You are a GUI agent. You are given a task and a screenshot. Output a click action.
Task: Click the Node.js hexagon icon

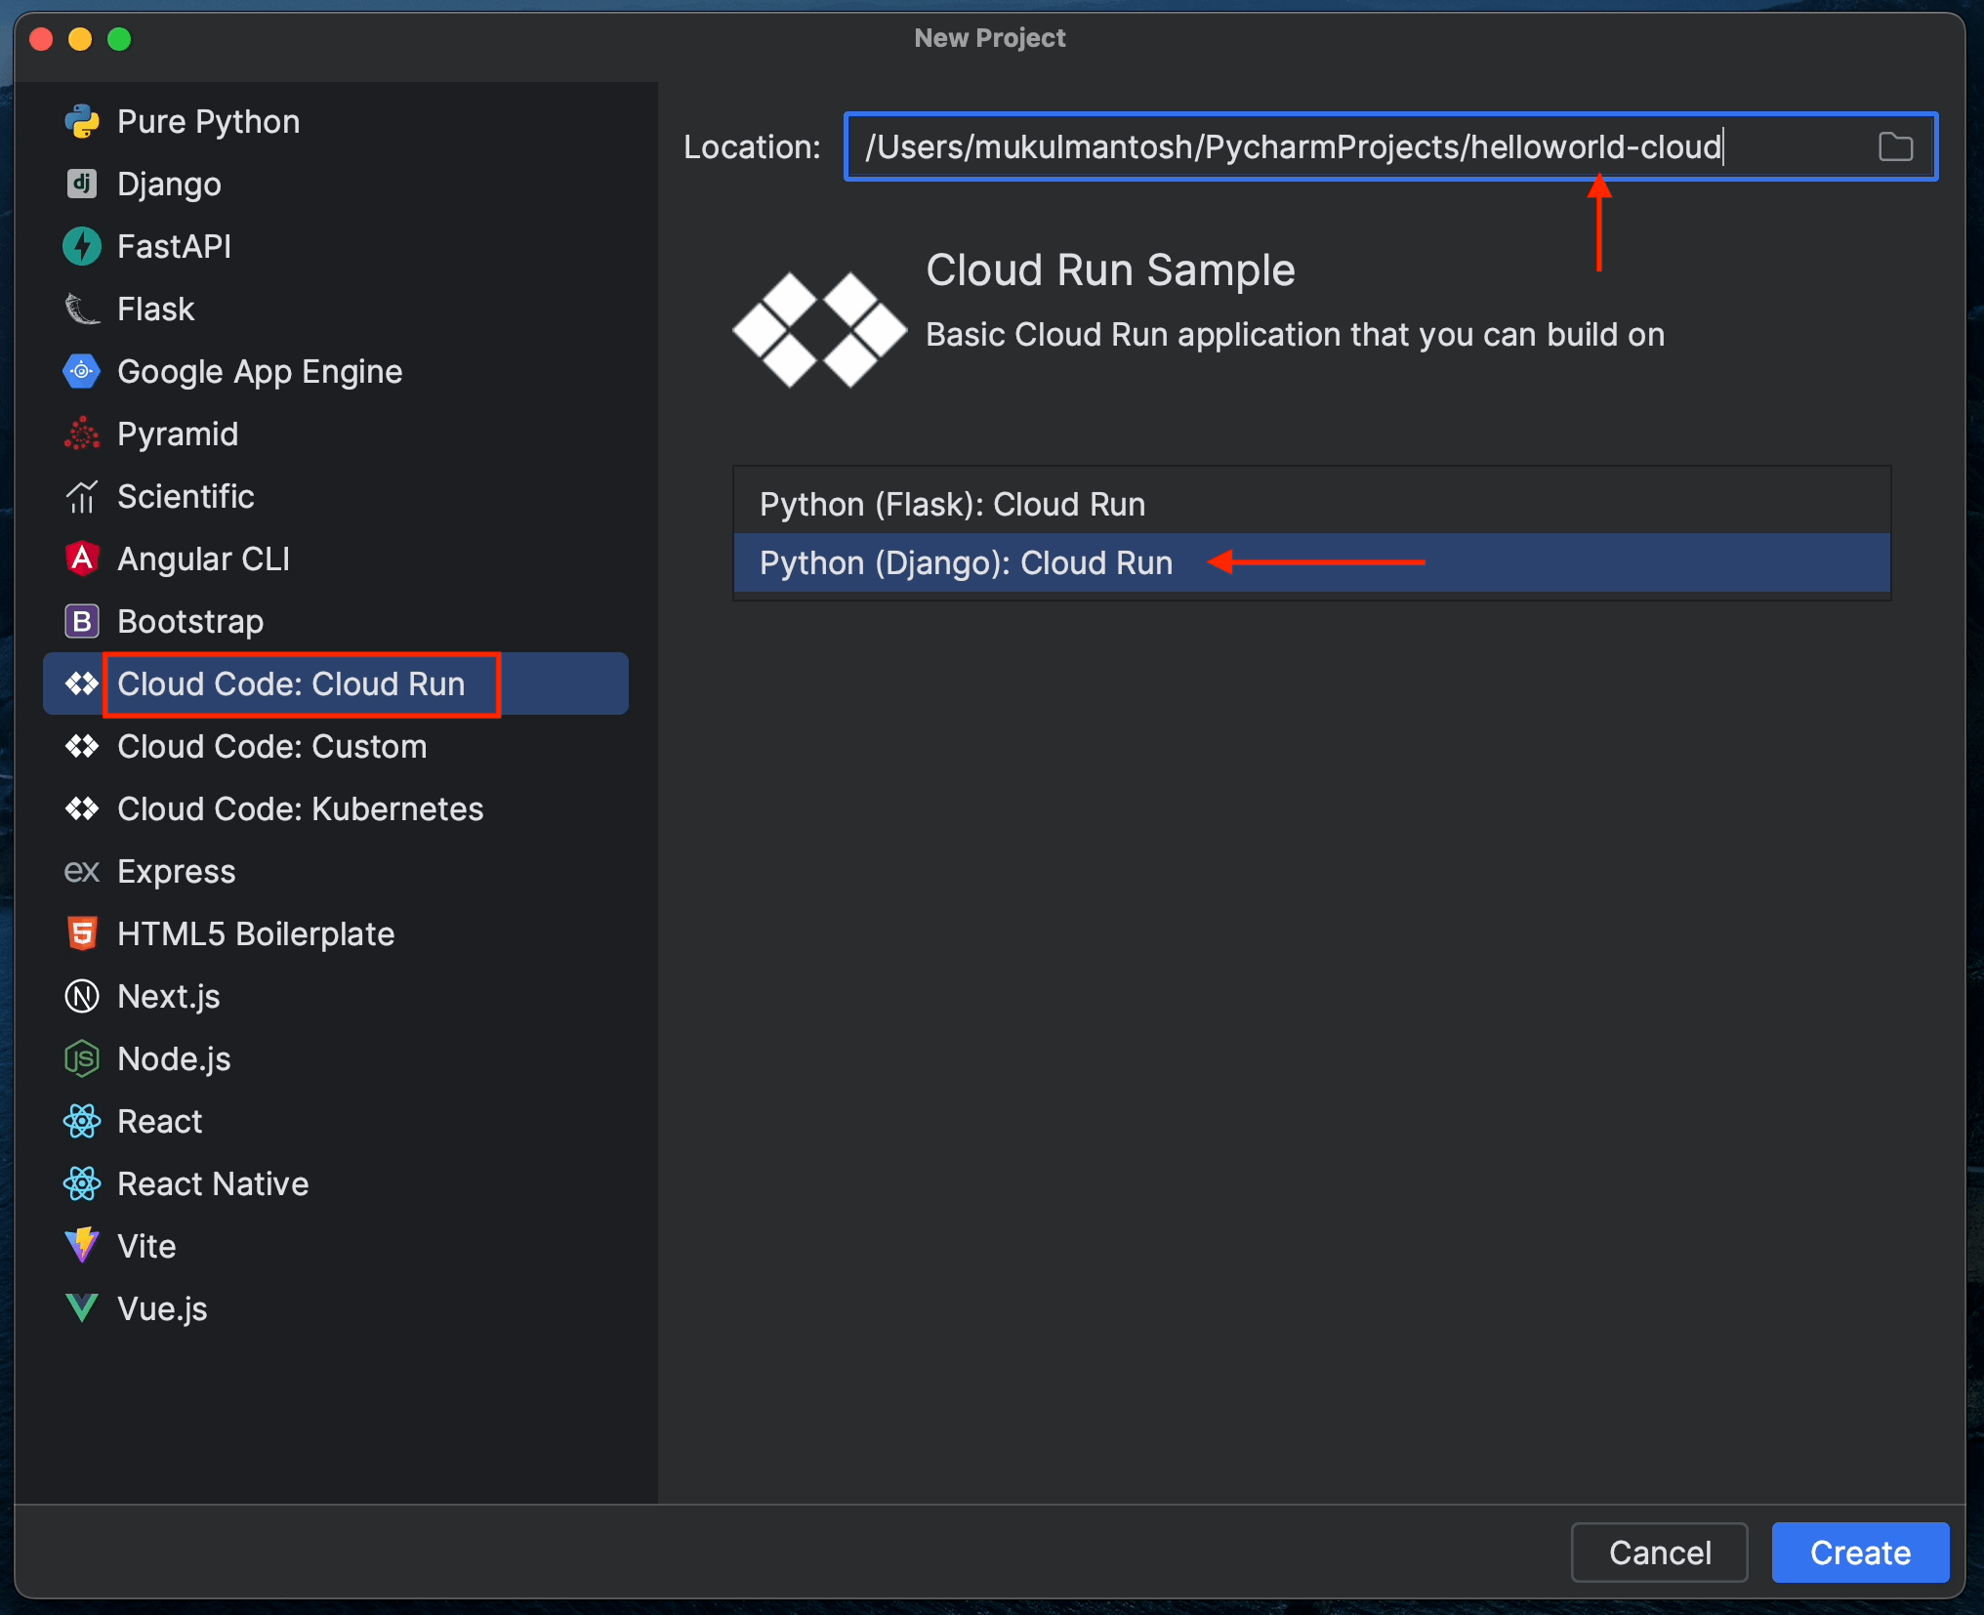82,1058
